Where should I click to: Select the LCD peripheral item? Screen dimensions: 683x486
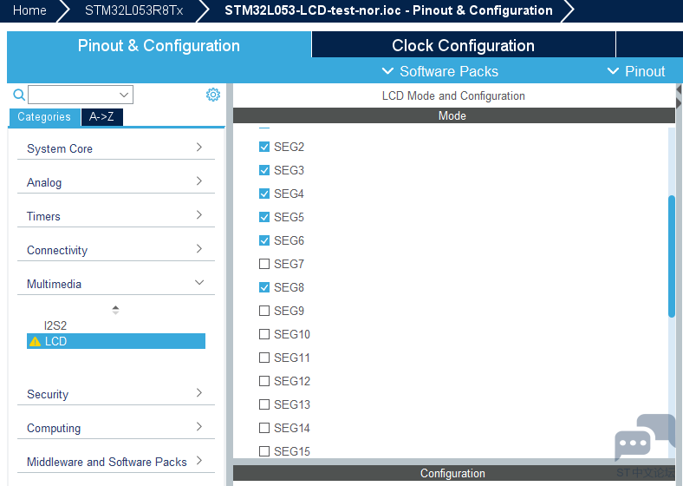[x=116, y=341]
